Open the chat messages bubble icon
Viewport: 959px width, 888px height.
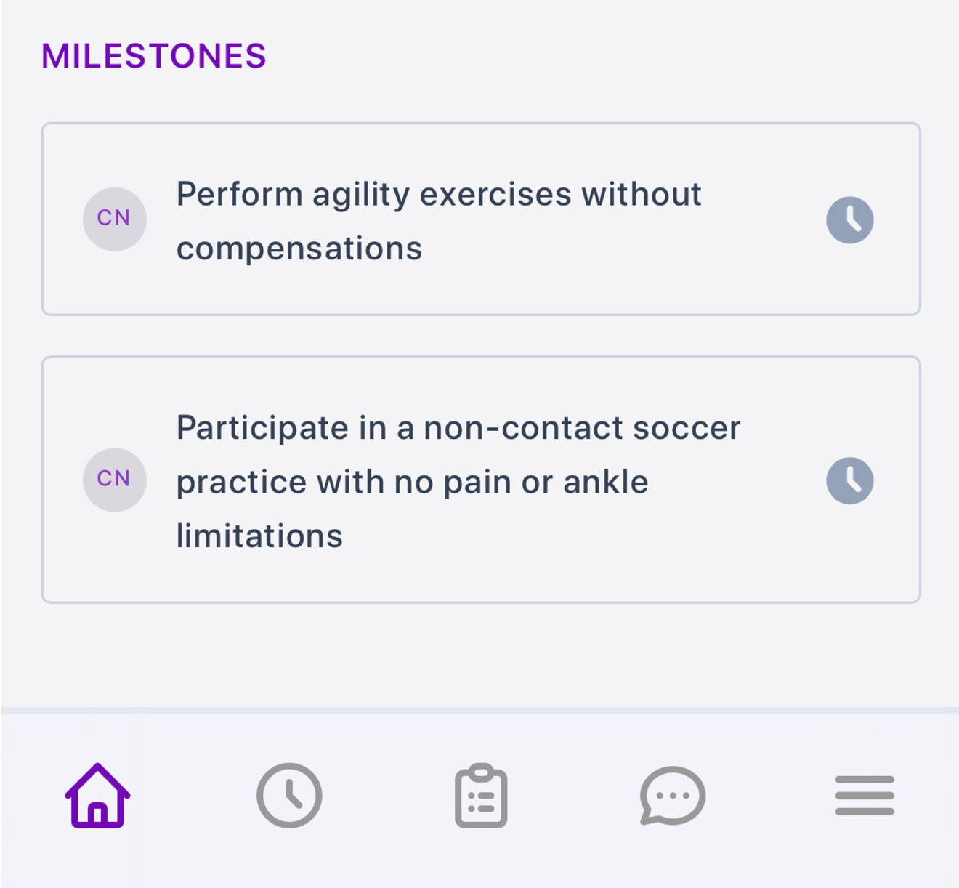click(x=673, y=796)
